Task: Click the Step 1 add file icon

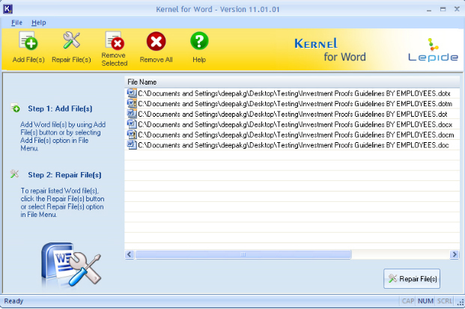Action: pos(16,108)
